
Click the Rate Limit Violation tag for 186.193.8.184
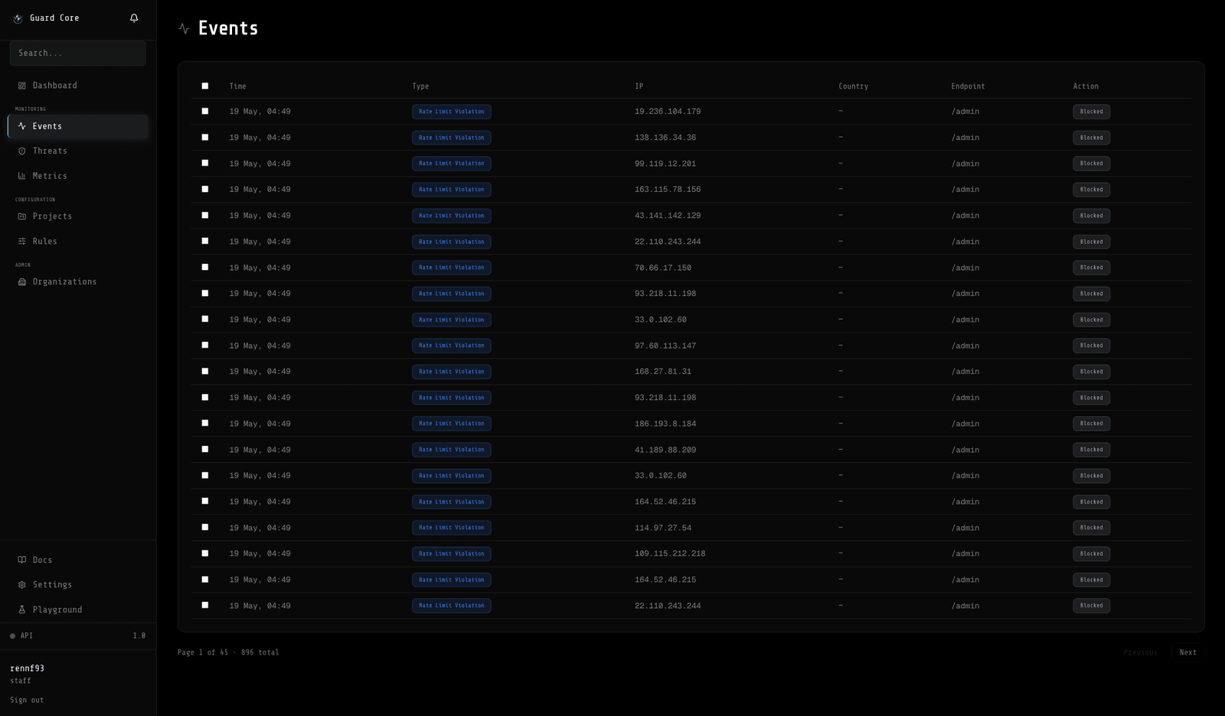pos(452,424)
